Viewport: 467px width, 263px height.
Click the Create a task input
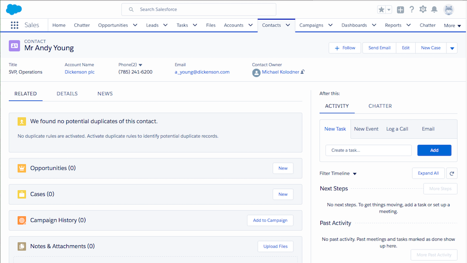coord(368,150)
